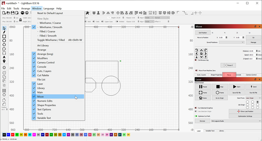Click the Move to Position Y field

click(x=239, y=38)
